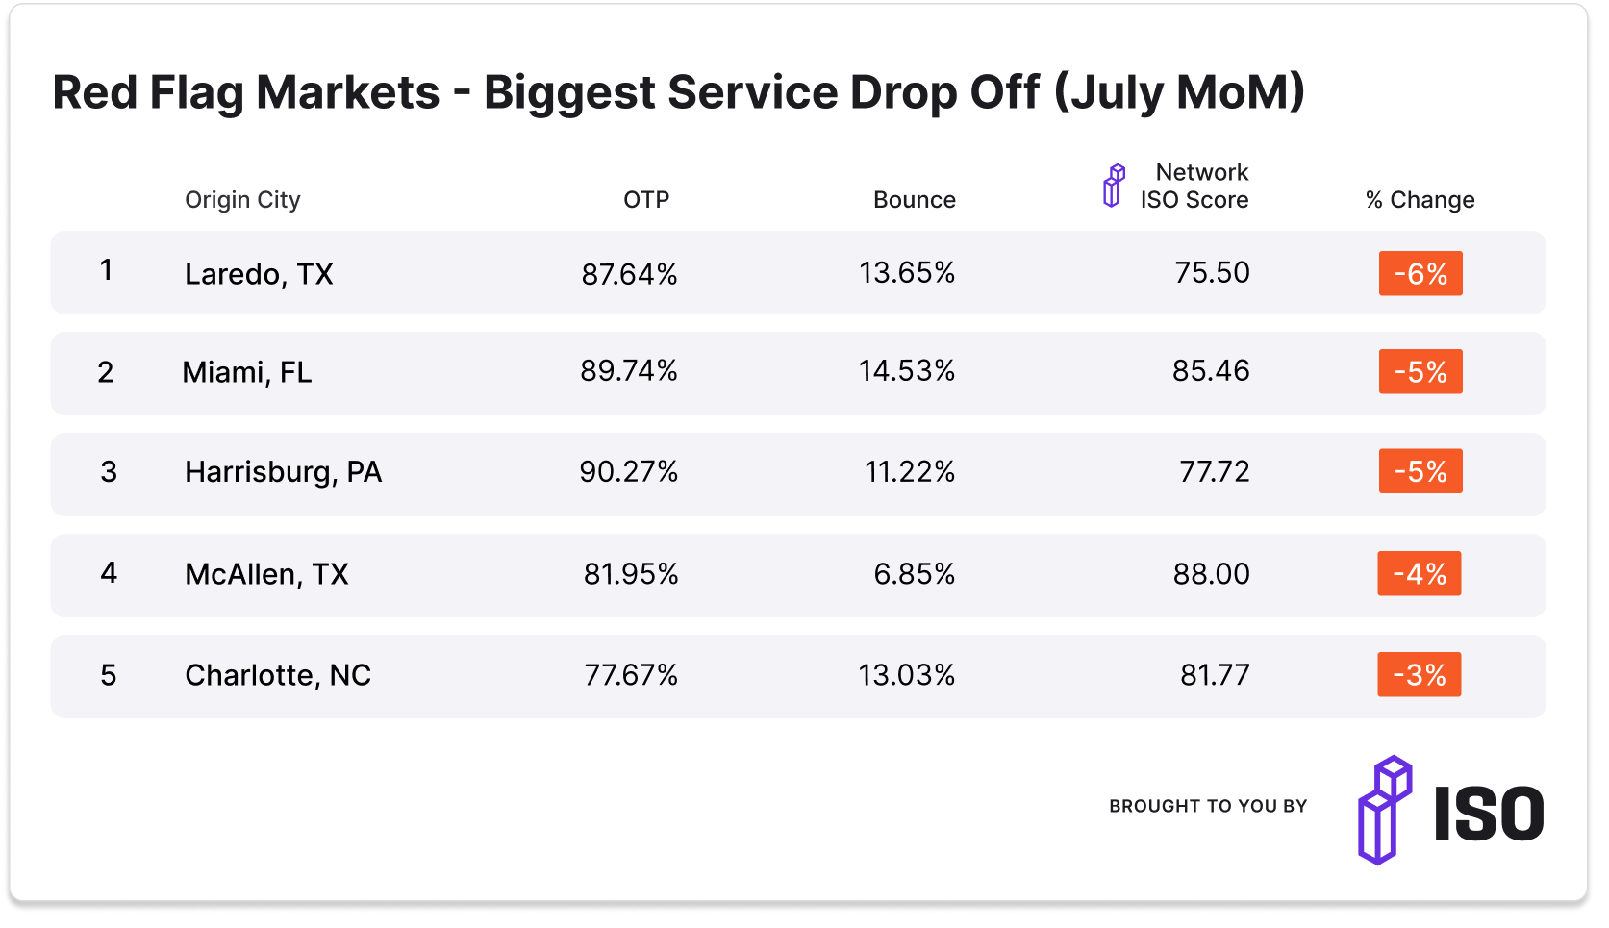Select the Harrisburg, PA city name
The image size is (1609, 928).
click(x=284, y=472)
